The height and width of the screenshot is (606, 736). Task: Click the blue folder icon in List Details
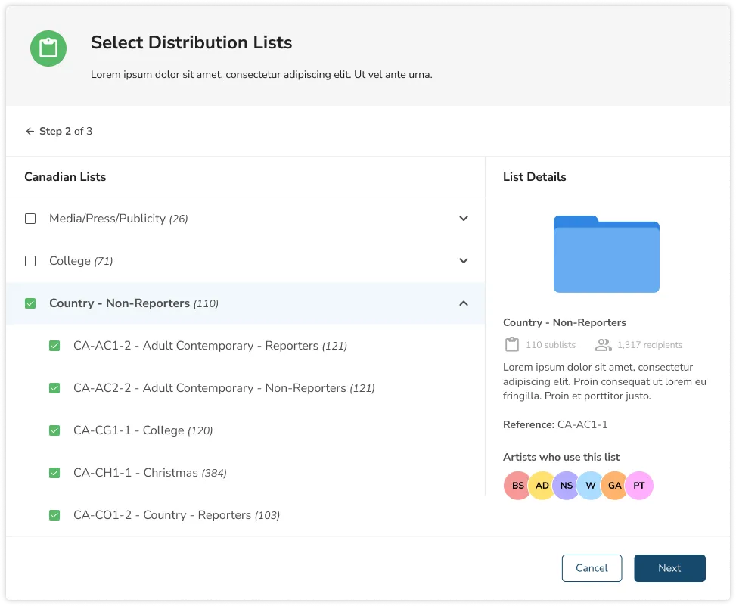[x=606, y=254]
